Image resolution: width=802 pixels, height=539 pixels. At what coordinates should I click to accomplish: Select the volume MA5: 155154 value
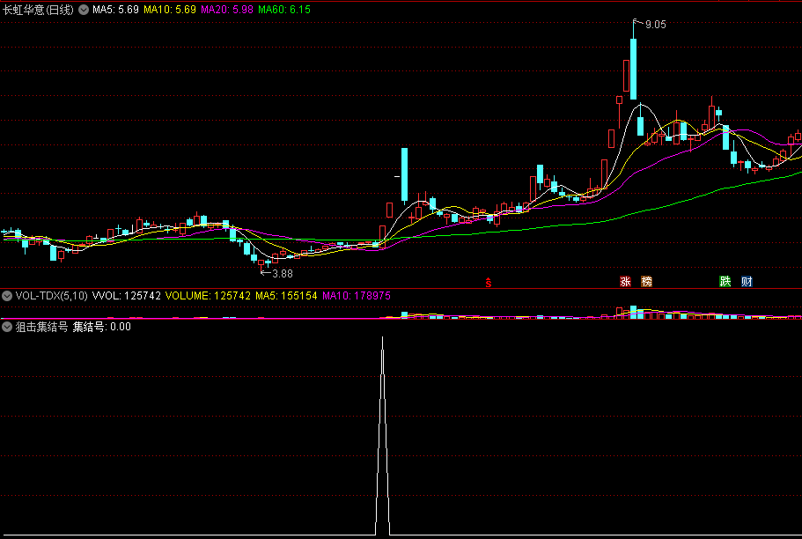[286, 296]
